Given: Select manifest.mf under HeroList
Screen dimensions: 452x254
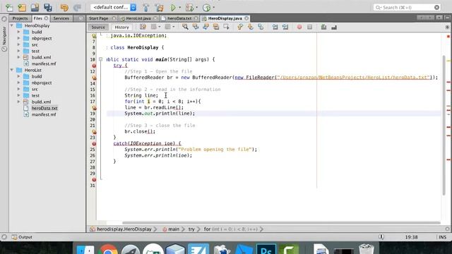Looking at the screenshot, I should click(x=44, y=114).
